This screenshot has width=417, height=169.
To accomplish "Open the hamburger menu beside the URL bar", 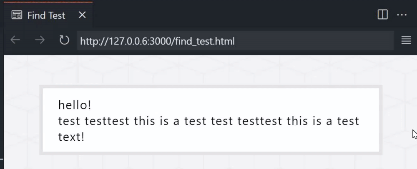I will [x=406, y=40].
